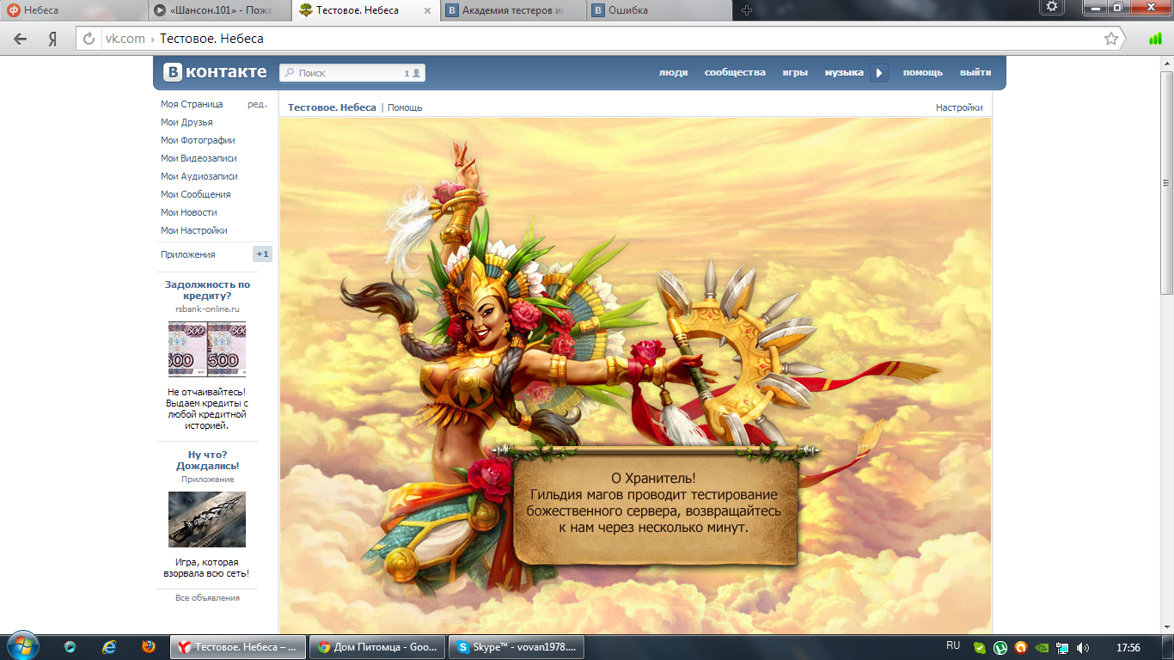Switch to Академия тестеров tab
The image size is (1174, 660).
click(513, 10)
